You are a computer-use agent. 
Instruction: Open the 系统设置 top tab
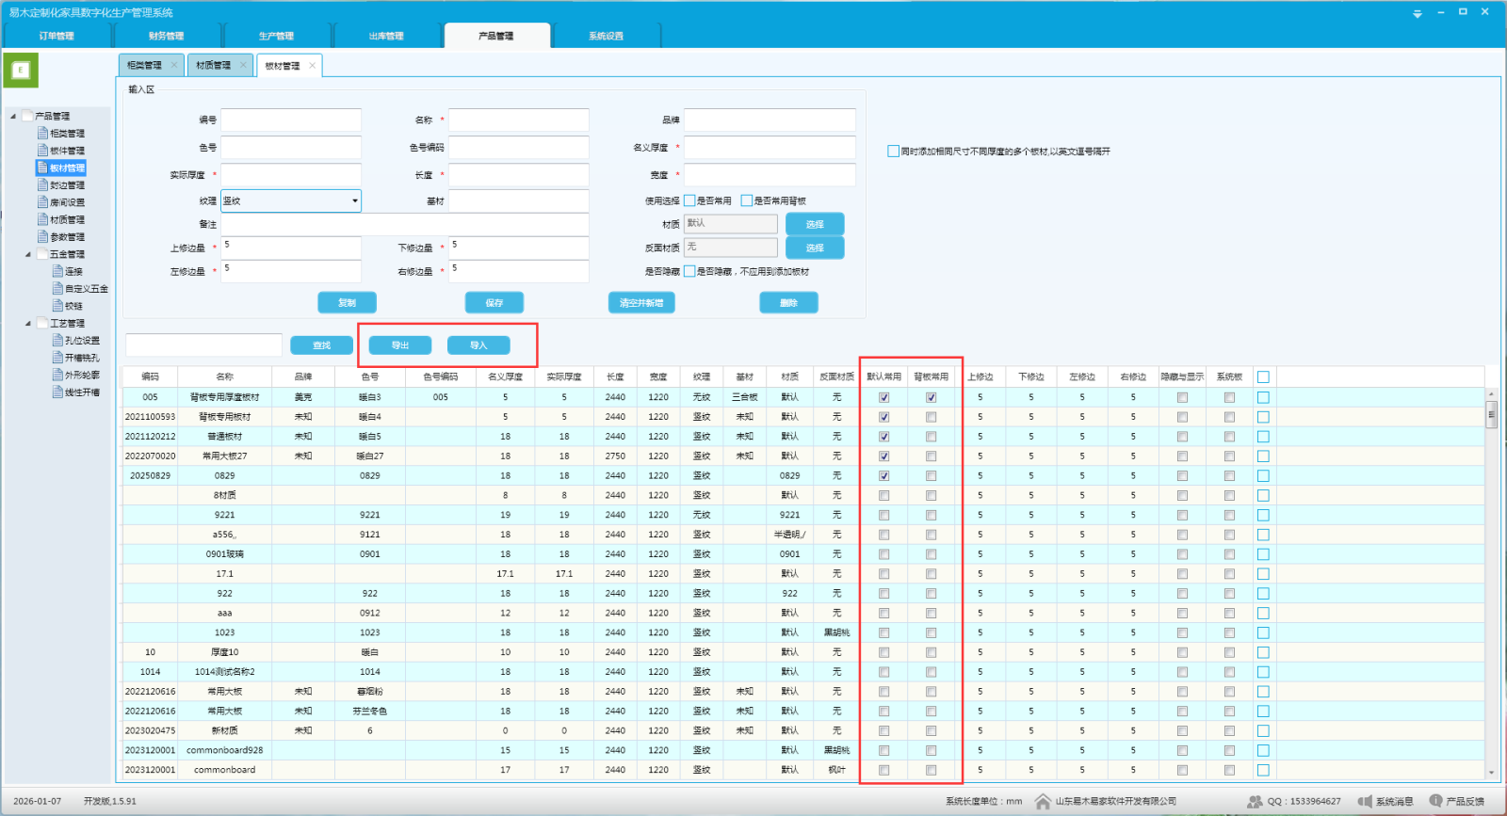(606, 36)
